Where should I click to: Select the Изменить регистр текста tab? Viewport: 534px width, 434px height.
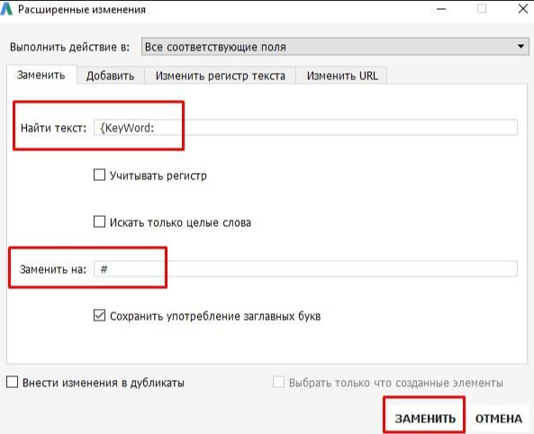click(x=221, y=76)
